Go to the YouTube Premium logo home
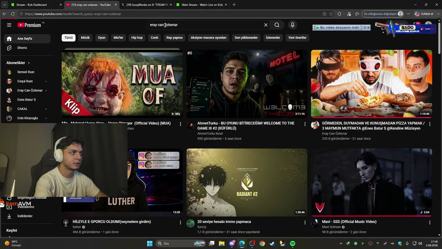The width and height of the screenshot is (442, 249). [29, 25]
